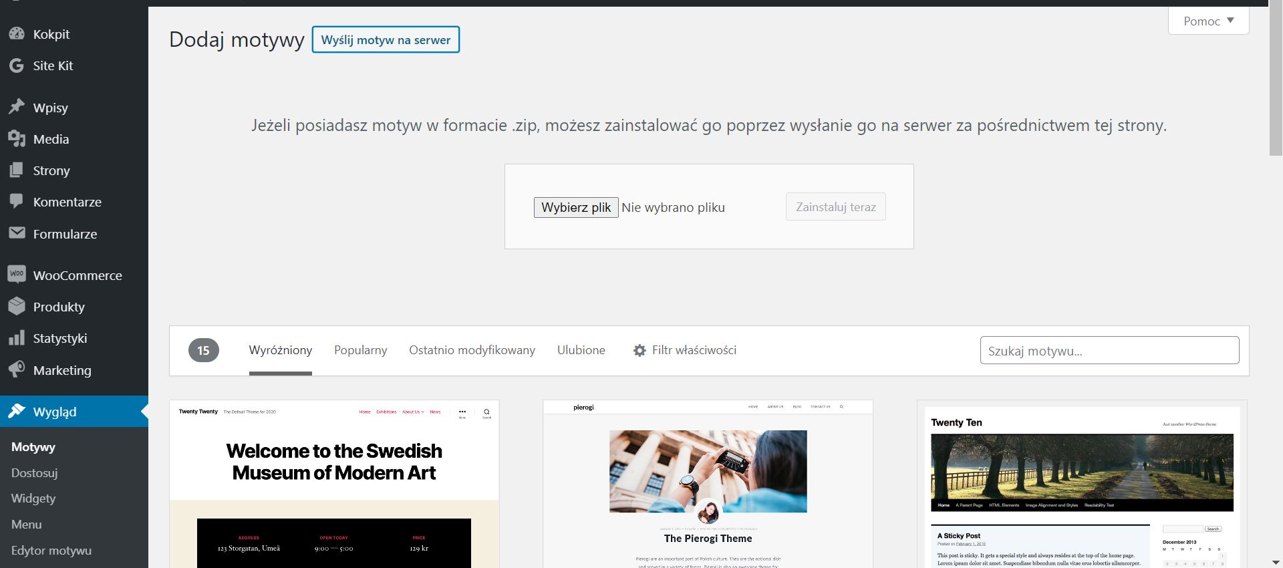Focus the Szukaj motywu search field

pyautogui.click(x=1109, y=351)
